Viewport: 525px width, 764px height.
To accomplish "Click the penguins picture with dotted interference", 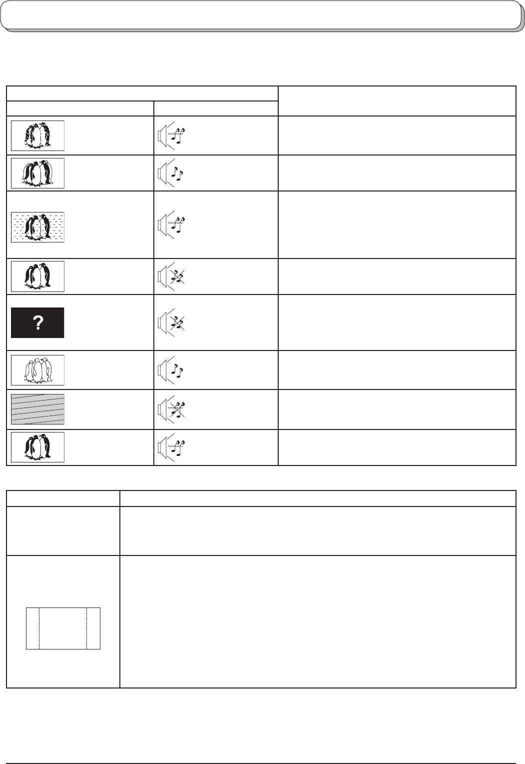I will 38,227.
